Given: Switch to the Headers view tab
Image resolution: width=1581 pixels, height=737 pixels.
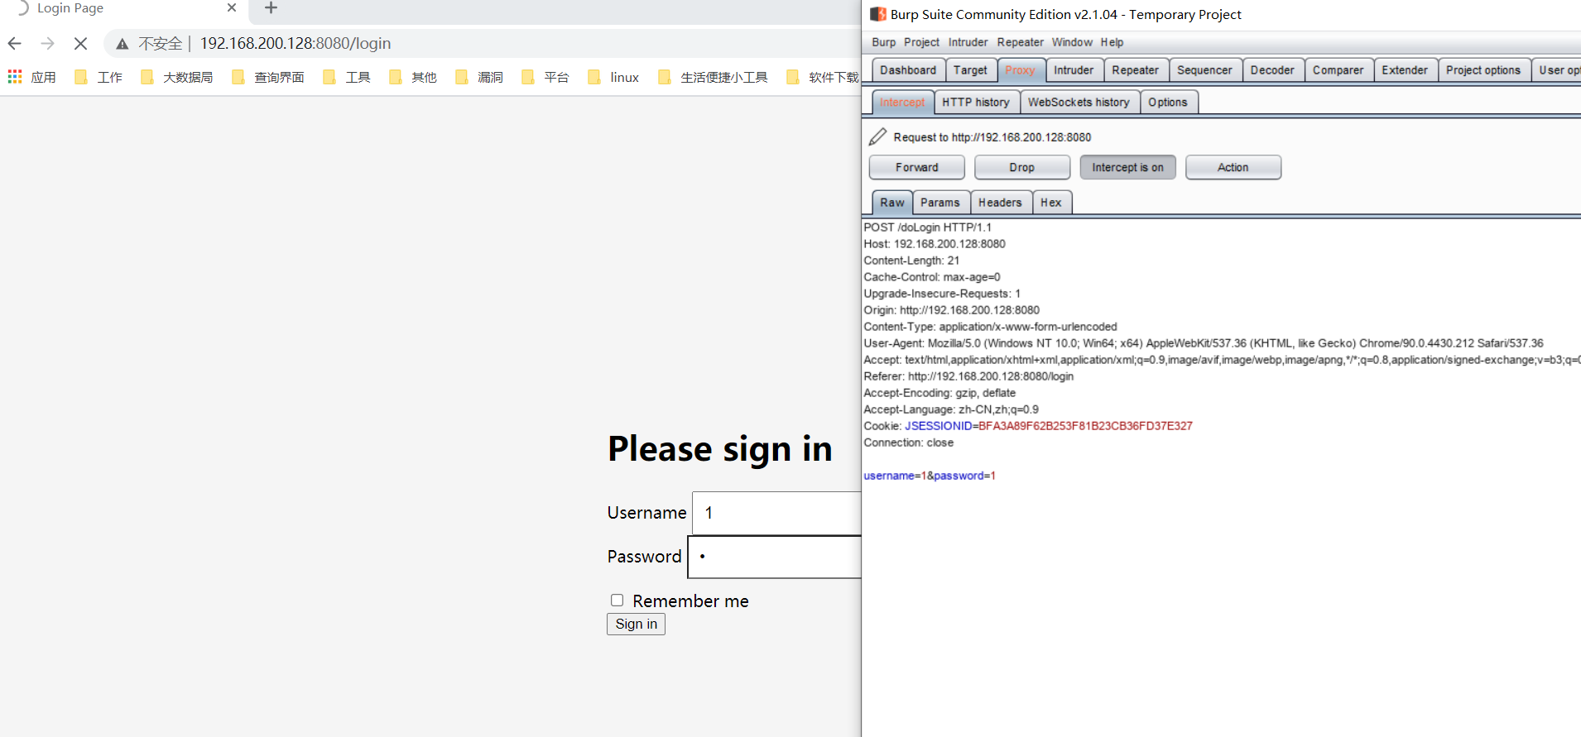Looking at the screenshot, I should point(999,203).
